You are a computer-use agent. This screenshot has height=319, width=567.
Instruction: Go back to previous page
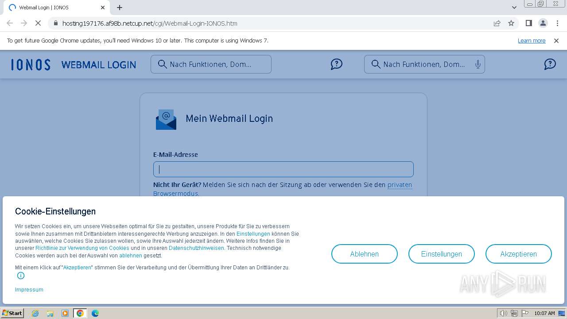[10, 23]
